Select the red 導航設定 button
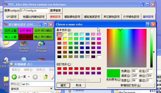The height and width of the screenshot is (93, 161). (55, 17)
